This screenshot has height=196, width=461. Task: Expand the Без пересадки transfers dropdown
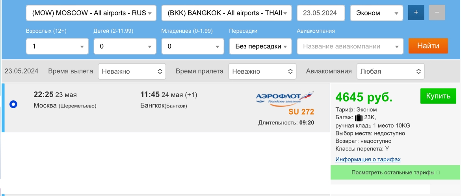260,46
